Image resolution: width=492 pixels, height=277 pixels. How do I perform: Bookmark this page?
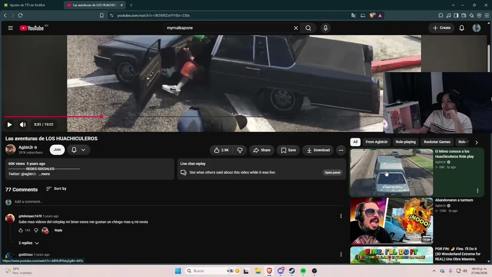pos(101,15)
